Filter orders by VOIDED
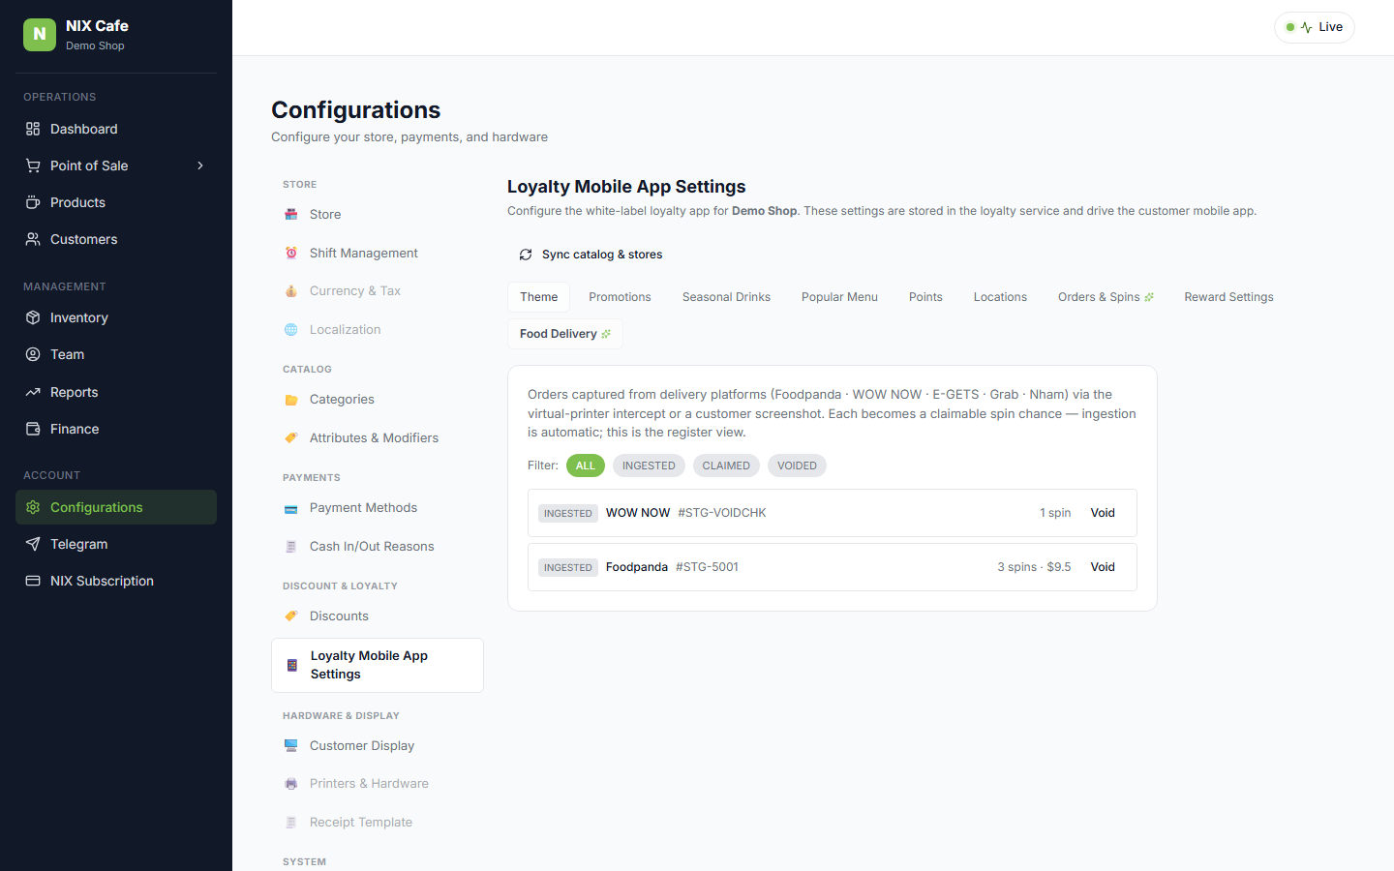This screenshot has width=1394, height=871. [797, 466]
